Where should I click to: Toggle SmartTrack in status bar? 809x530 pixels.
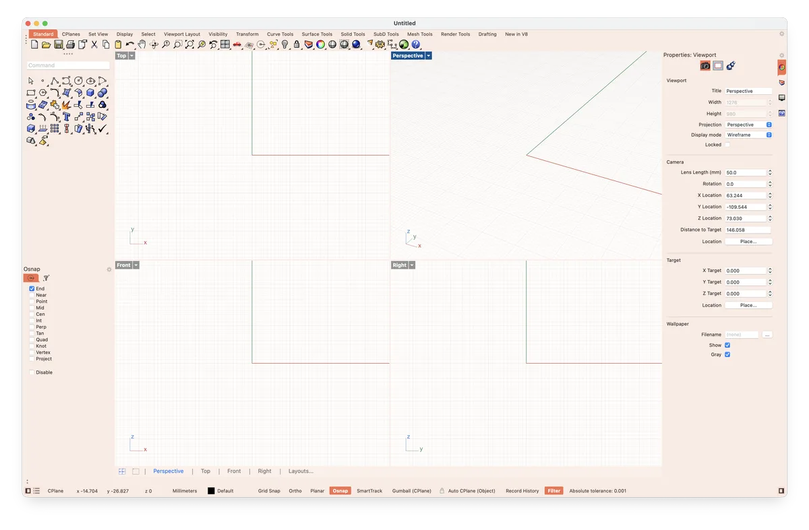coord(369,491)
